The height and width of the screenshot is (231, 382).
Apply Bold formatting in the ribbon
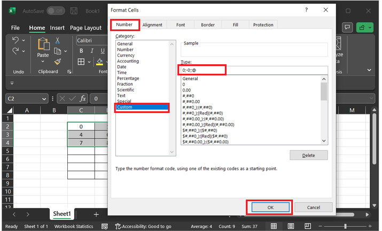click(x=82, y=51)
